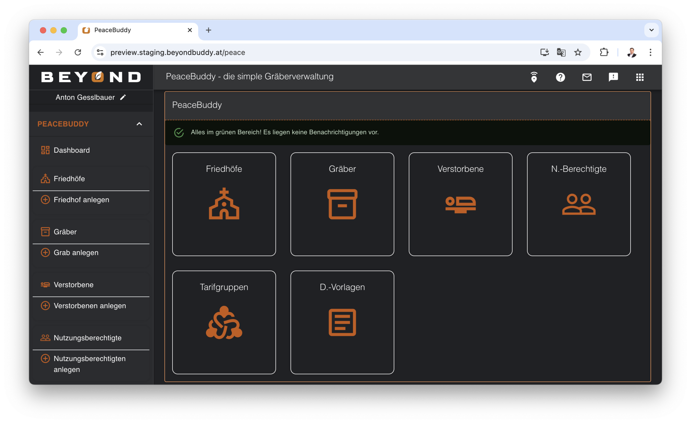Select Dashboard in the sidebar

pos(72,150)
